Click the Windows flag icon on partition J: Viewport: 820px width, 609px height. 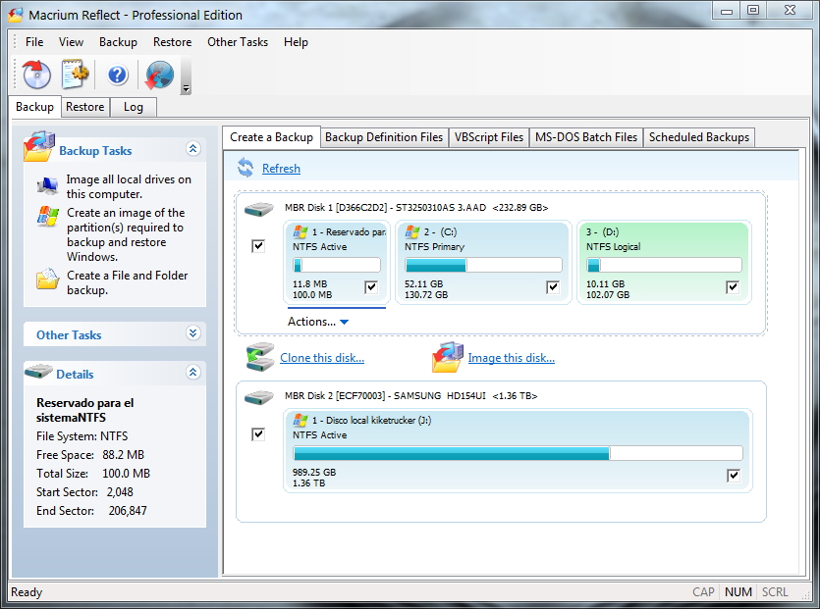[301, 420]
